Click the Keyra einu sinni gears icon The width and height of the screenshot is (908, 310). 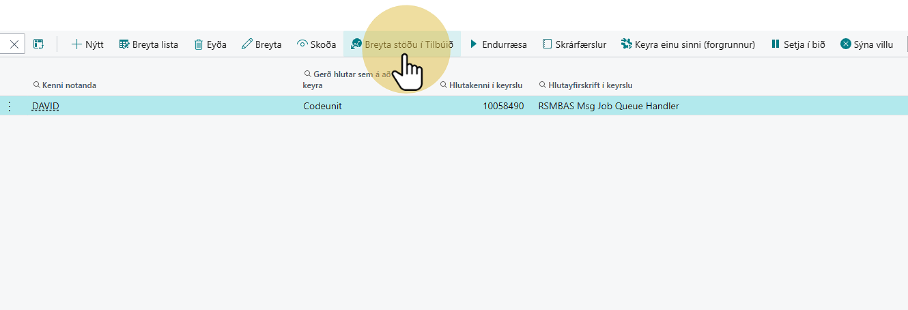(626, 44)
